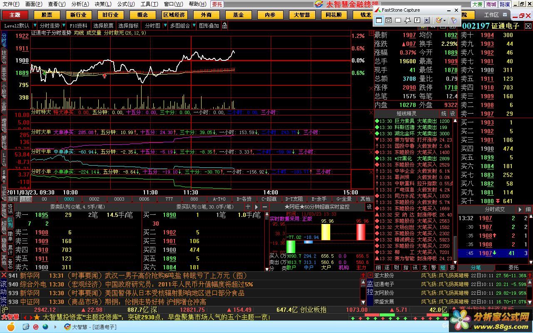Close stock panel via X box beside 证通电子
This screenshot has width=533, height=333.
[528, 26]
